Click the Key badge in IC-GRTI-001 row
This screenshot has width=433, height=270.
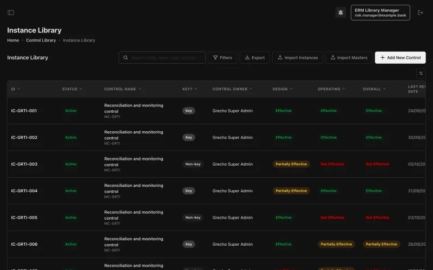tap(188, 111)
